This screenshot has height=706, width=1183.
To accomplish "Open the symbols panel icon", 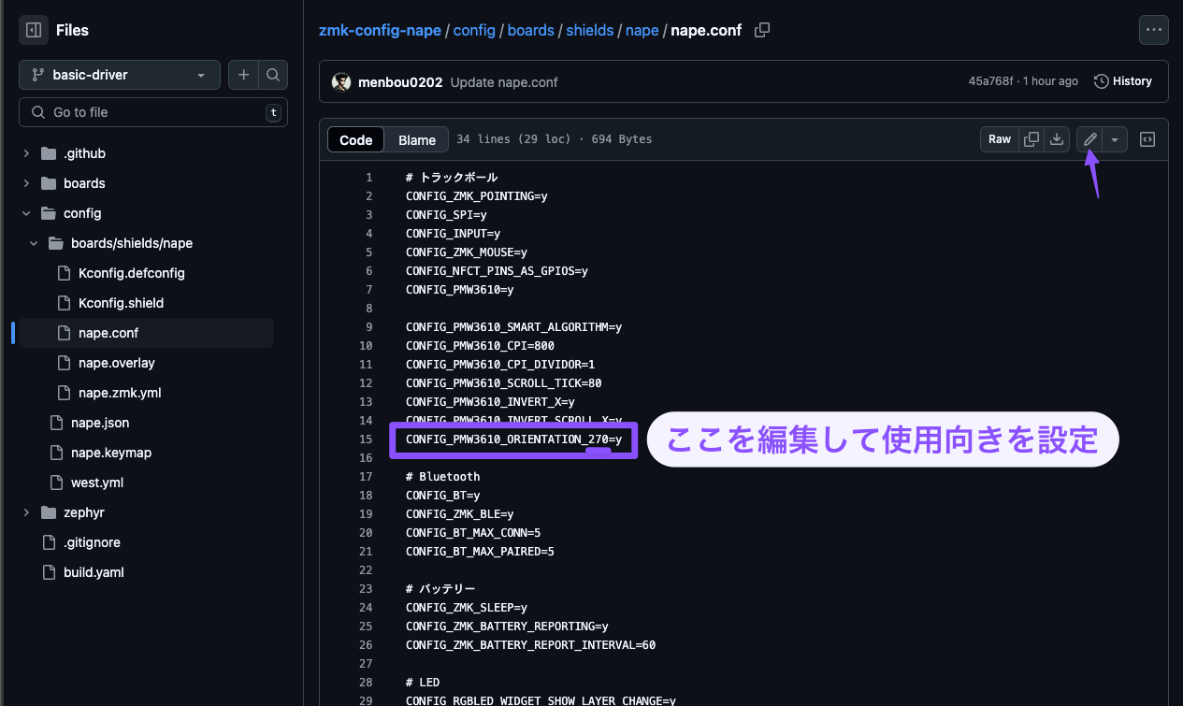I will (1147, 139).
